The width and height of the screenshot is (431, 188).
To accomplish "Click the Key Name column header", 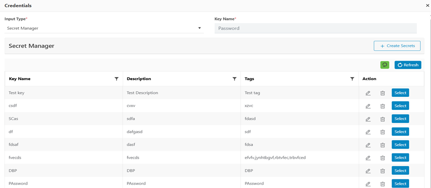I will 20,79.
